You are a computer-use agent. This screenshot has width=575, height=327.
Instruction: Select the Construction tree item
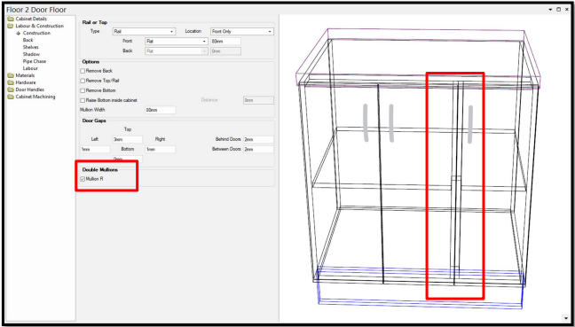tap(36, 33)
